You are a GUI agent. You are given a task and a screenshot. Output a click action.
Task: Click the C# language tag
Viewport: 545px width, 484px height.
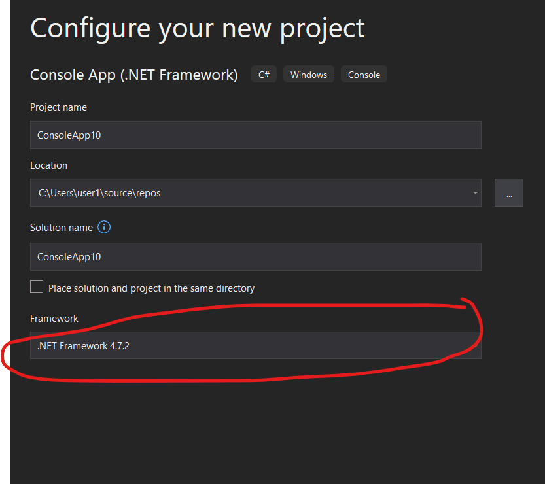click(x=264, y=75)
